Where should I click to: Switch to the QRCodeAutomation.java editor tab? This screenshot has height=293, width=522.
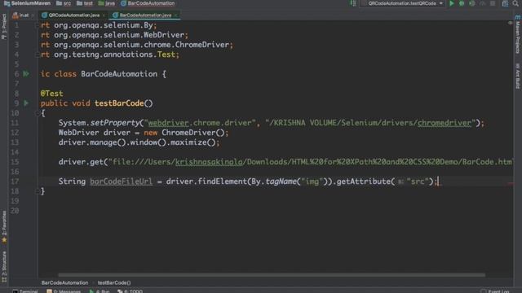[x=73, y=15]
